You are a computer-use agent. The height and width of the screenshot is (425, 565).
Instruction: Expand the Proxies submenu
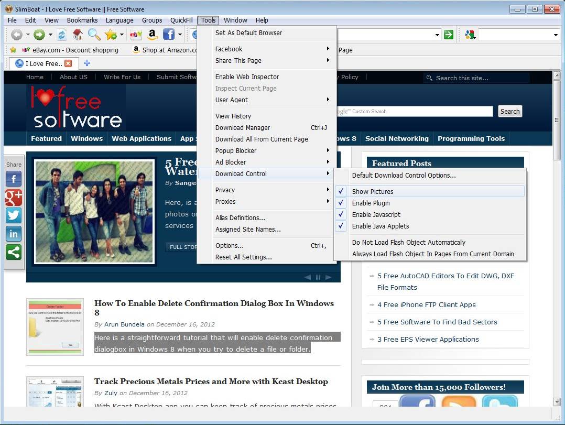pyautogui.click(x=266, y=201)
